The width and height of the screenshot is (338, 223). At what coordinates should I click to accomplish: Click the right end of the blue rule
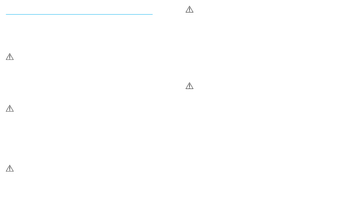point(152,15)
